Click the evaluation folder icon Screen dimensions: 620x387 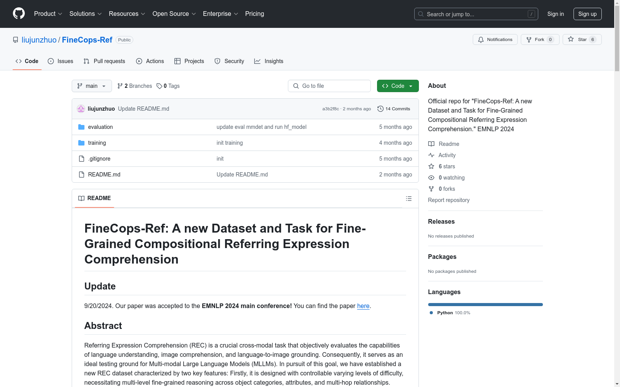[81, 127]
